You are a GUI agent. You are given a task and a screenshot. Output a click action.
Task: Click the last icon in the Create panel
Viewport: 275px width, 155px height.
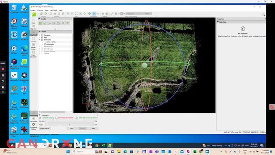pos(67,23)
